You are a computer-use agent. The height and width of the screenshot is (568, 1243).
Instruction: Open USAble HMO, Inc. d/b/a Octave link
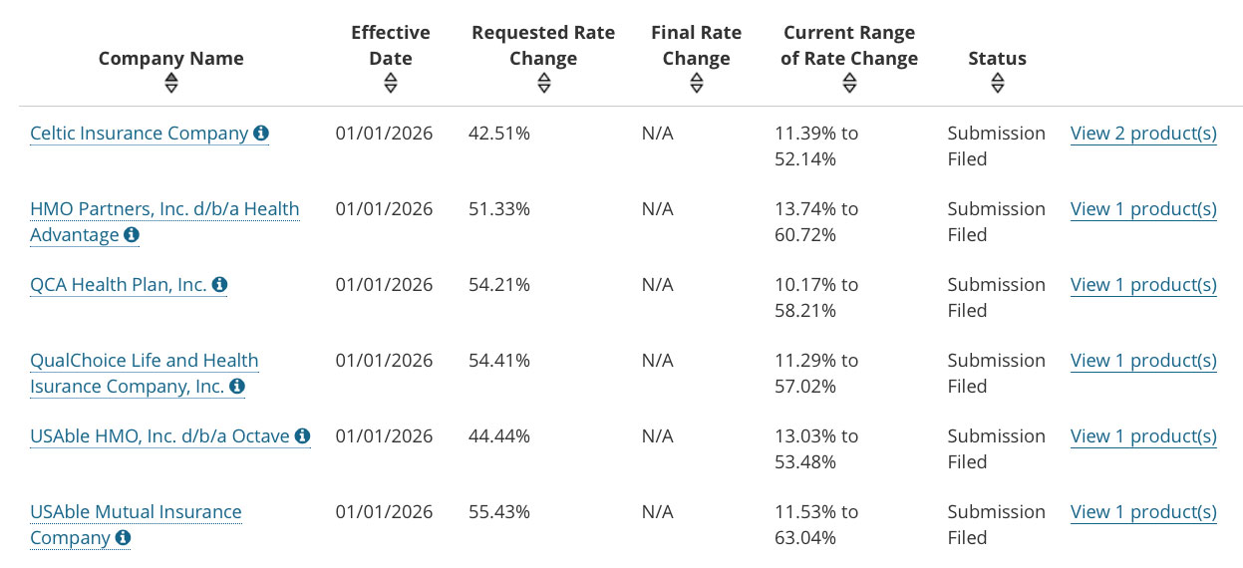tap(159, 436)
